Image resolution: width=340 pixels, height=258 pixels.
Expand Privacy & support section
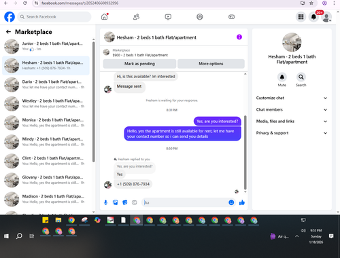pyautogui.click(x=292, y=133)
